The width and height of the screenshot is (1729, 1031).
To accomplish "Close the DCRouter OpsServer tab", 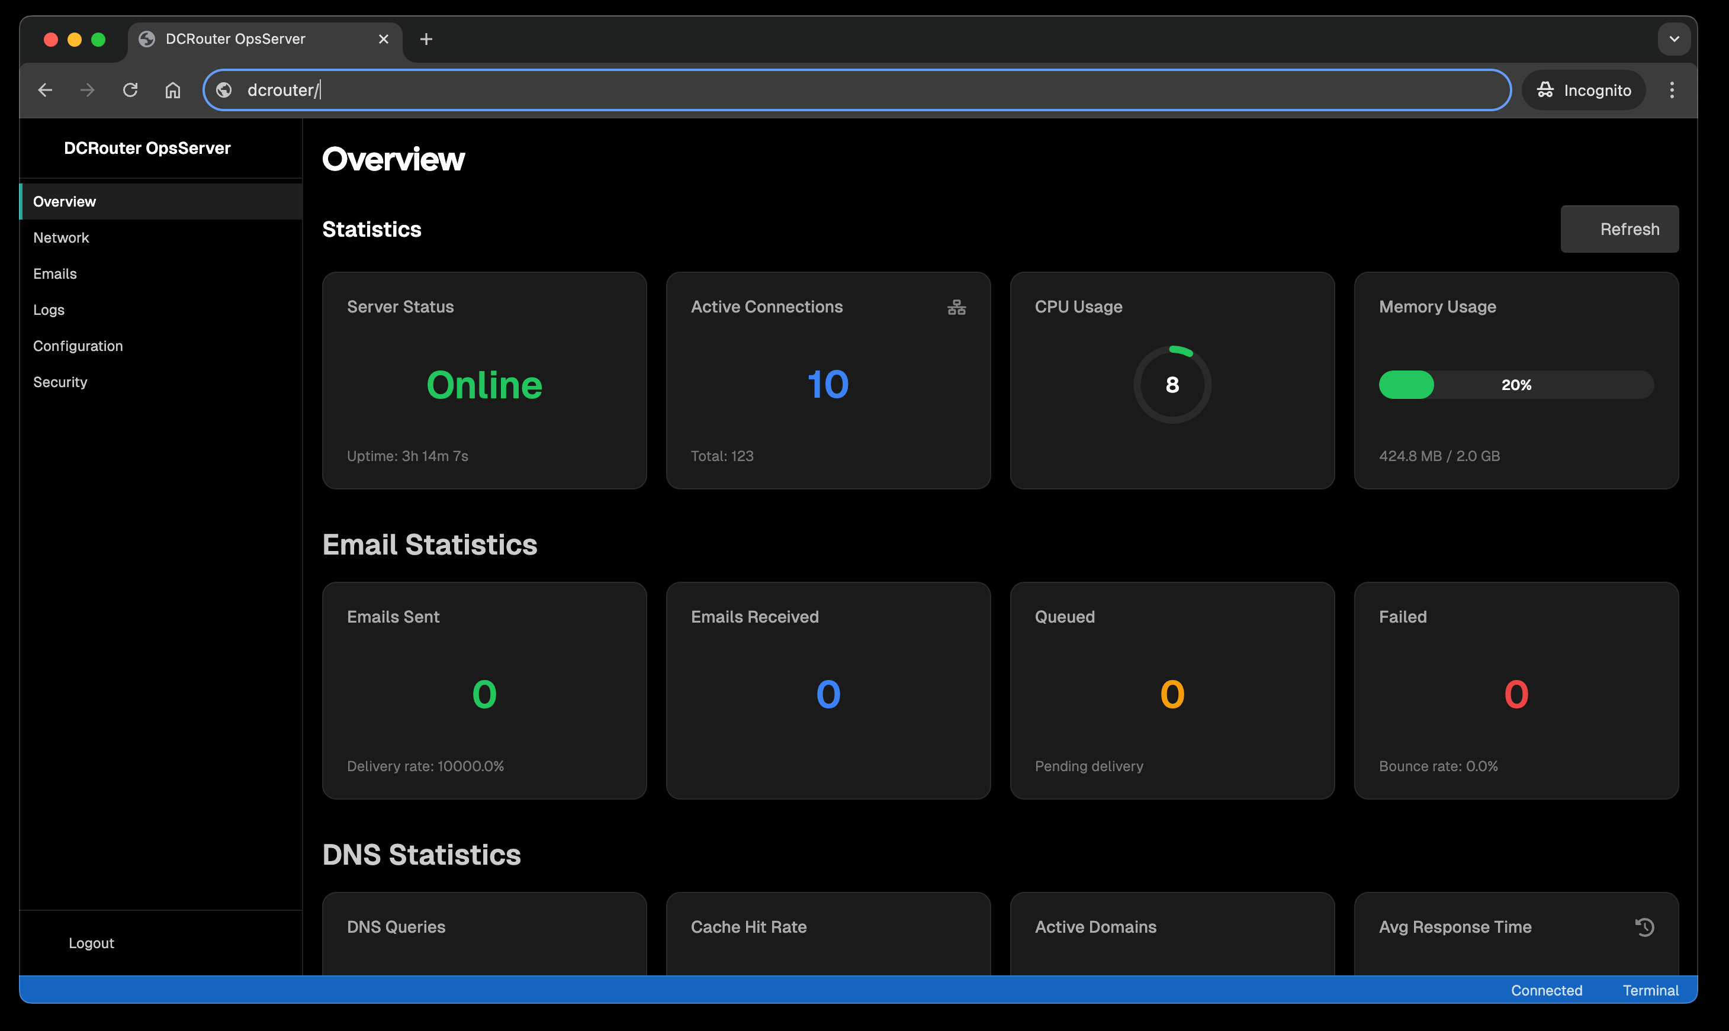I will (x=383, y=40).
